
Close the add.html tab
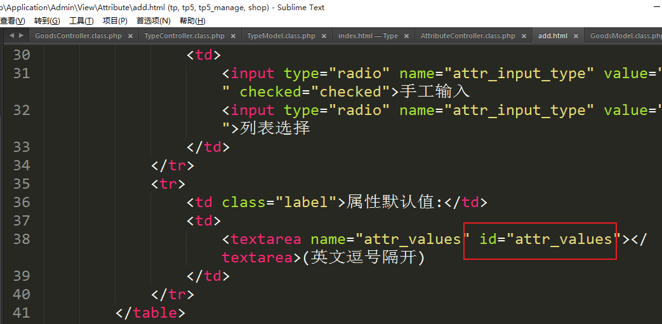576,36
